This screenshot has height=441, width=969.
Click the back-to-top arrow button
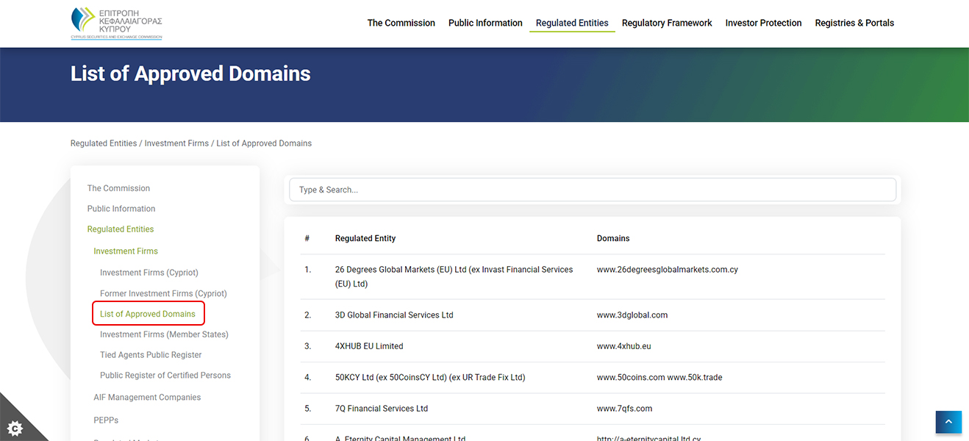[x=948, y=422]
